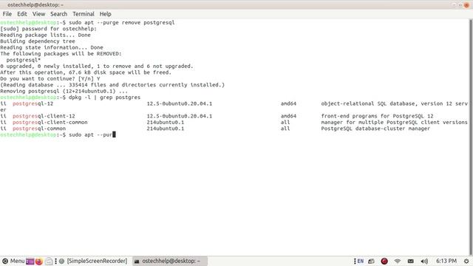Click the 'Reading database ... 335414 files' line
The image size is (473, 266).
click(112, 85)
